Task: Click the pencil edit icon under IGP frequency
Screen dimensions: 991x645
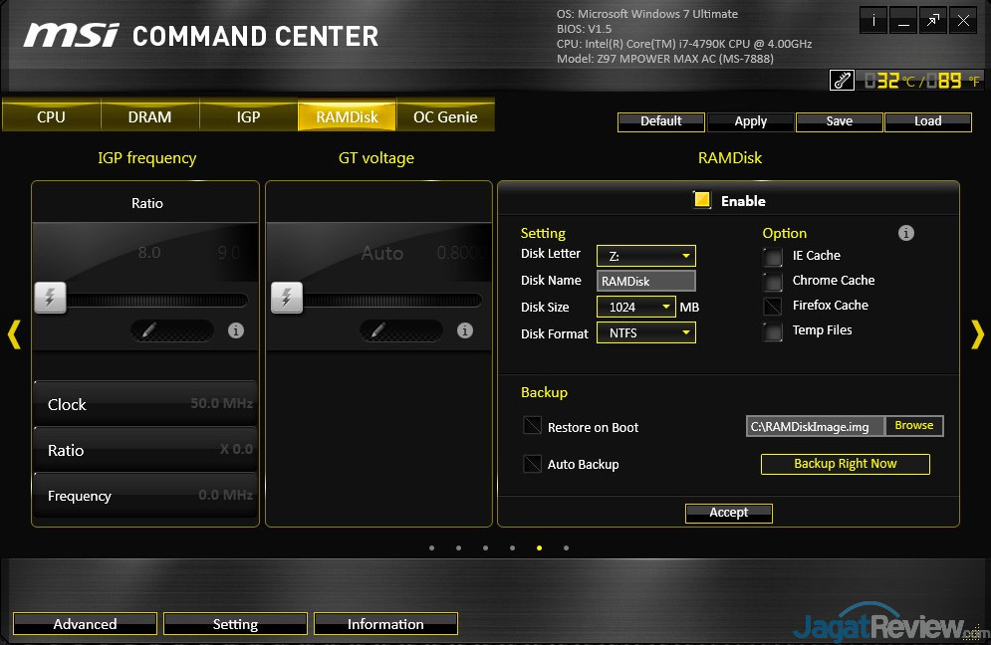Action: pos(149,330)
